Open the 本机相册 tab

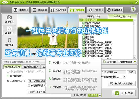(21, 10)
